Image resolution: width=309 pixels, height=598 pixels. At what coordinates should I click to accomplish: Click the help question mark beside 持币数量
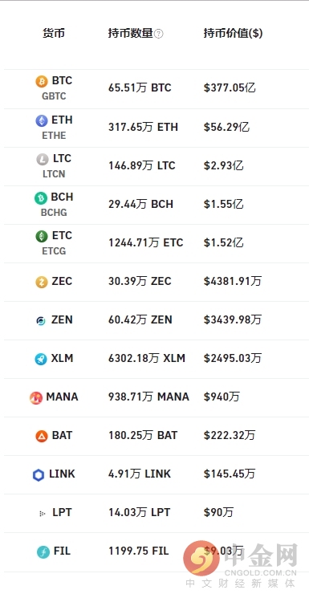click(159, 34)
